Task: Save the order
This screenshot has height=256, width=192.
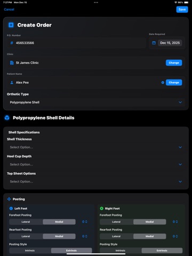Action: pos(182,10)
